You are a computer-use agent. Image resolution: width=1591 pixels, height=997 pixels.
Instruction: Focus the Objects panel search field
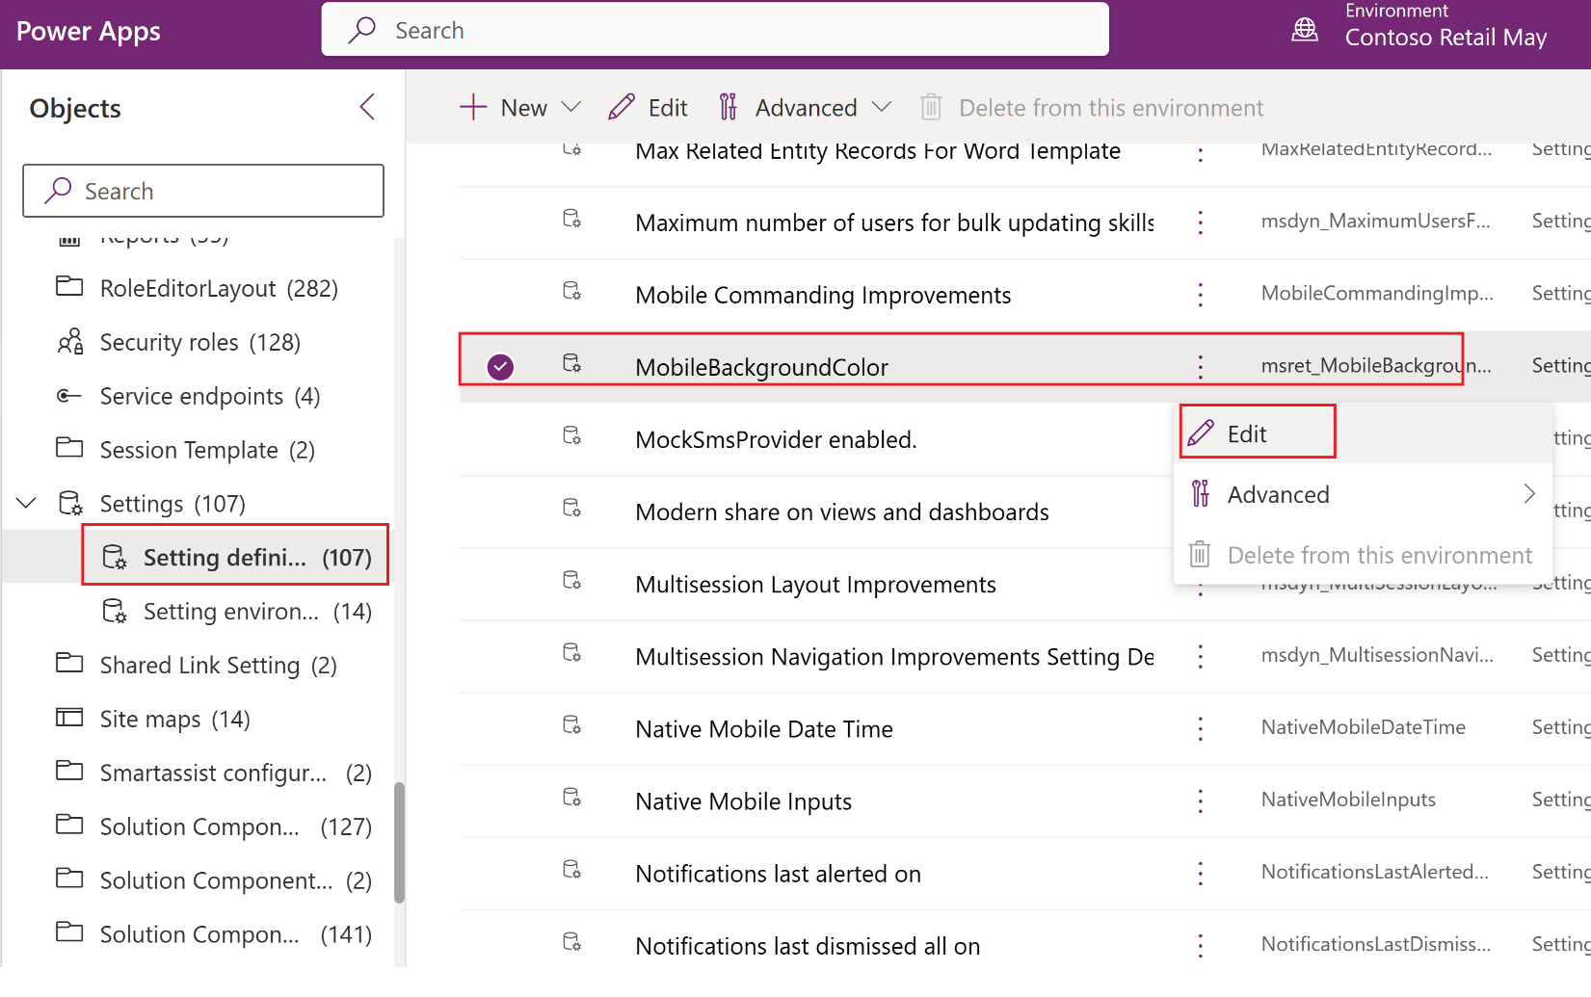point(203,191)
